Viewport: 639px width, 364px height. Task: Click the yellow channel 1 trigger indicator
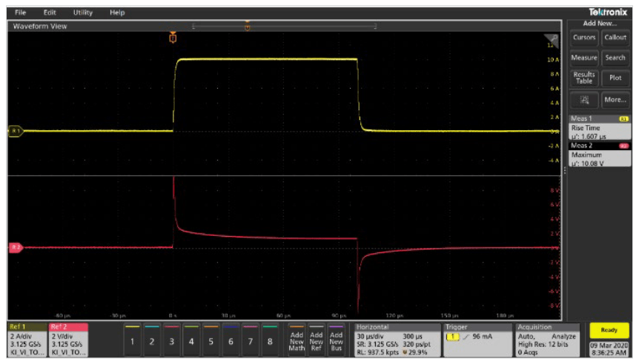(452, 337)
